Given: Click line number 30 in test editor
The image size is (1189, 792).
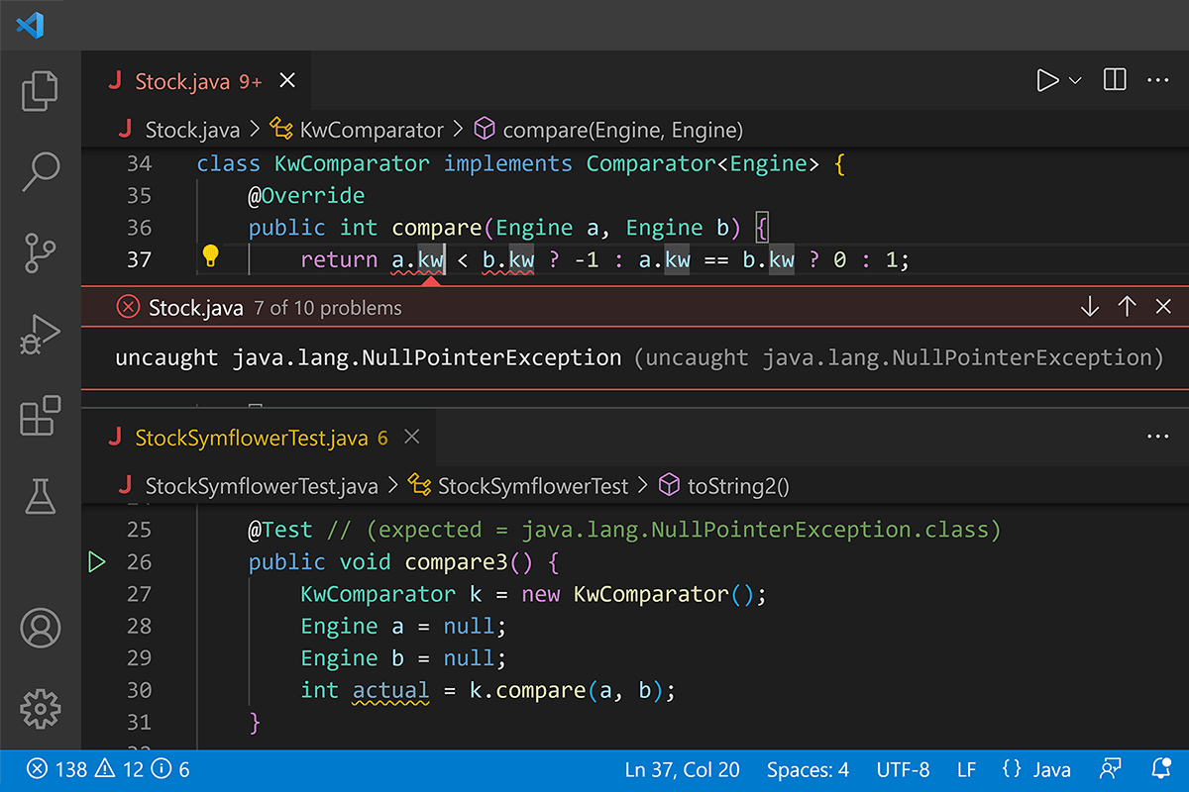Looking at the screenshot, I should [x=140, y=690].
